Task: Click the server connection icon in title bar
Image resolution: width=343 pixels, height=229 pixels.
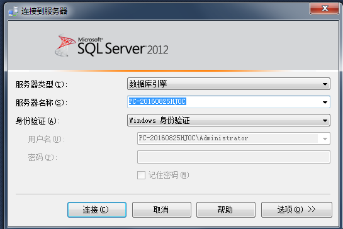Action: tap(13, 11)
